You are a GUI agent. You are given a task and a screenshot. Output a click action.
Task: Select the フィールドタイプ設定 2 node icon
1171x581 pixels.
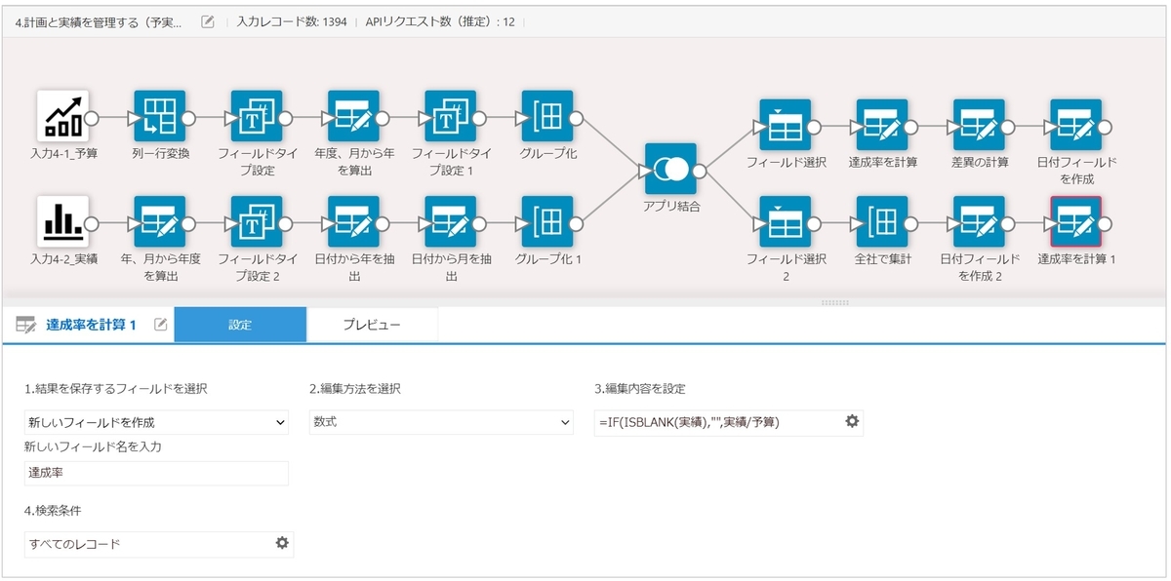(257, 221)
